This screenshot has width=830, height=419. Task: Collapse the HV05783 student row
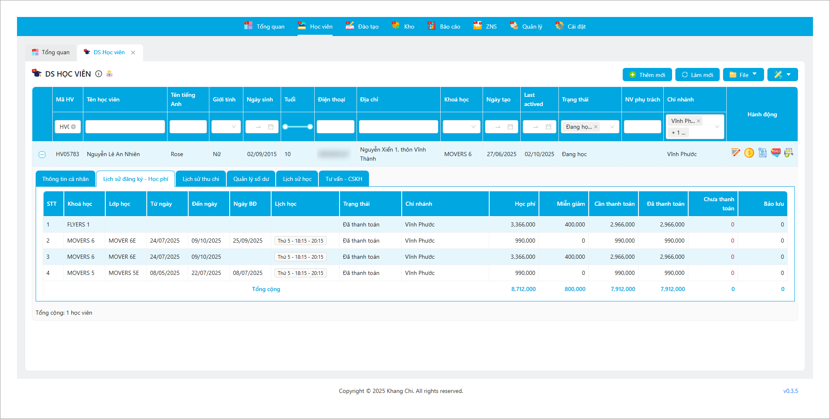click(42, 154)
